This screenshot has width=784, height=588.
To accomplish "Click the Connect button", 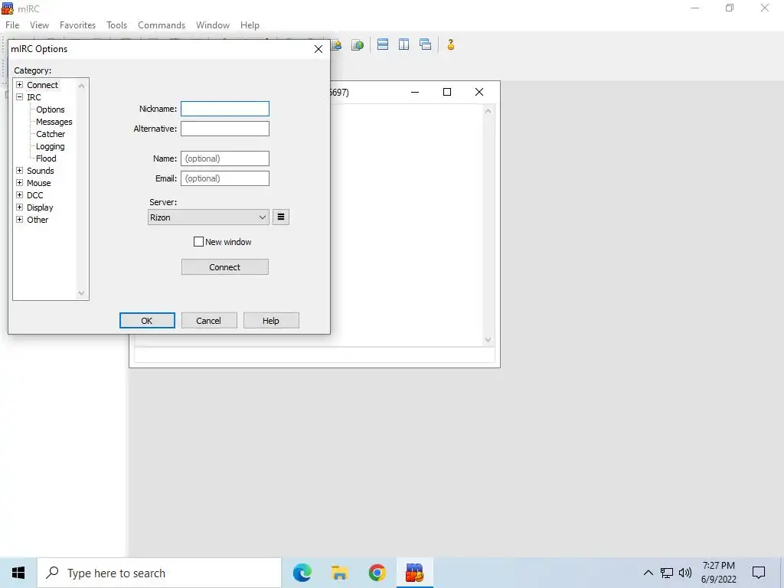I will 224,267.
